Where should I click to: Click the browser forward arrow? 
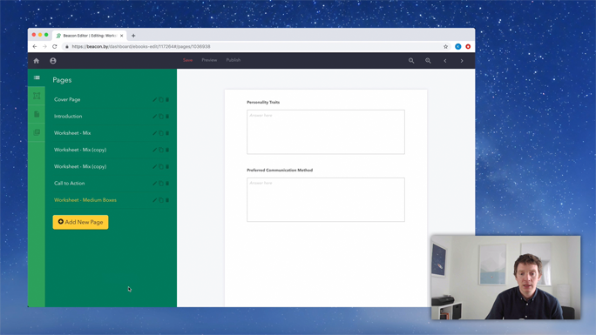pos(44,46)
